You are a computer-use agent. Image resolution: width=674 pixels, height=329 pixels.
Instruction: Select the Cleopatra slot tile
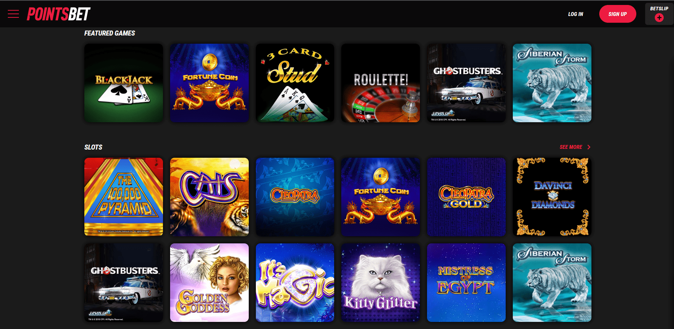coord(295,197)
